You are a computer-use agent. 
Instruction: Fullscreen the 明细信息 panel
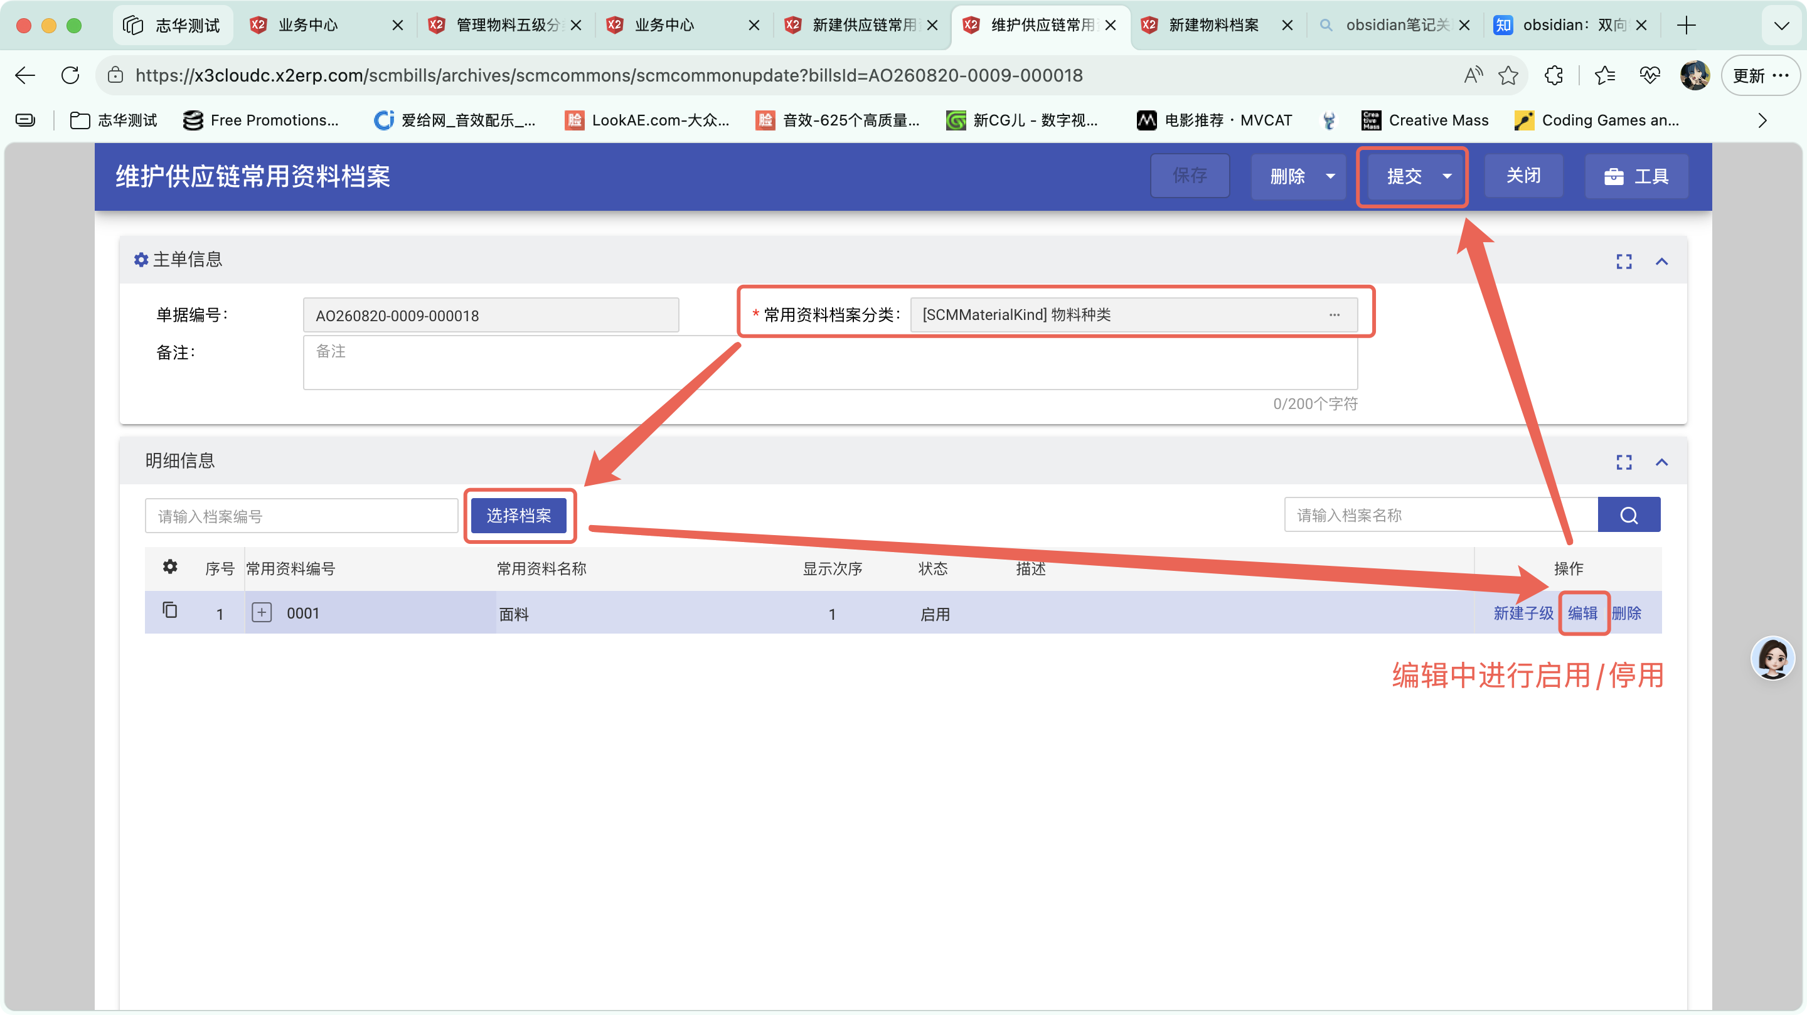[1623, 462]
